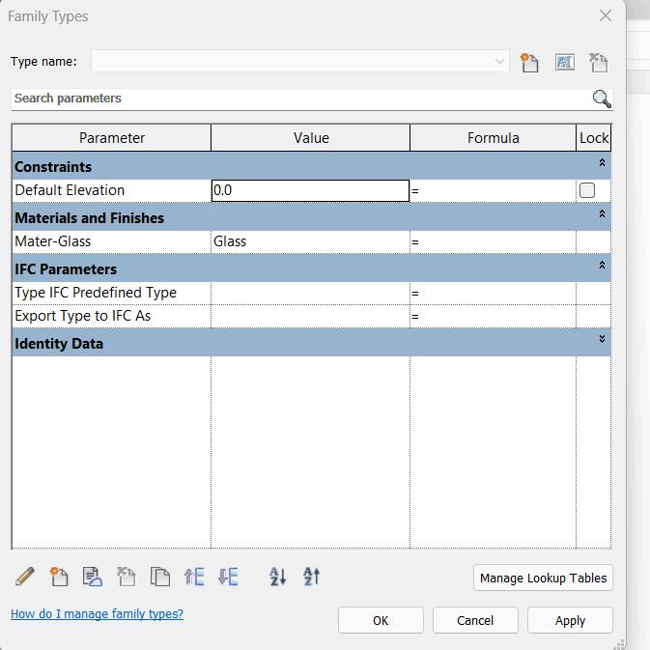Click the Mater-Glass formula cell
This screenshot has height=650, width=650.
[493, 241]
